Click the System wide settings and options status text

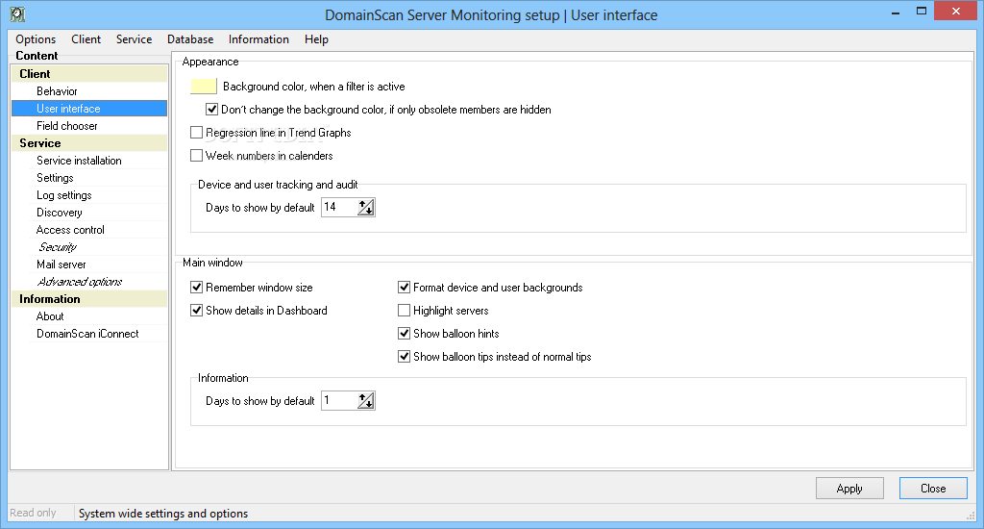[163, 514]
